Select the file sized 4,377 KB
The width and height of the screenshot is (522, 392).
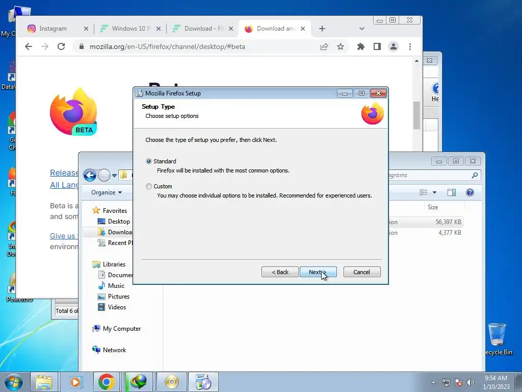pyautogui.click(x=450, y=233)
